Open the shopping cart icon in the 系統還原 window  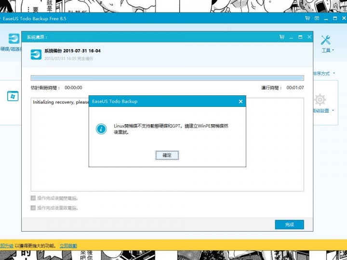(282, 37)
